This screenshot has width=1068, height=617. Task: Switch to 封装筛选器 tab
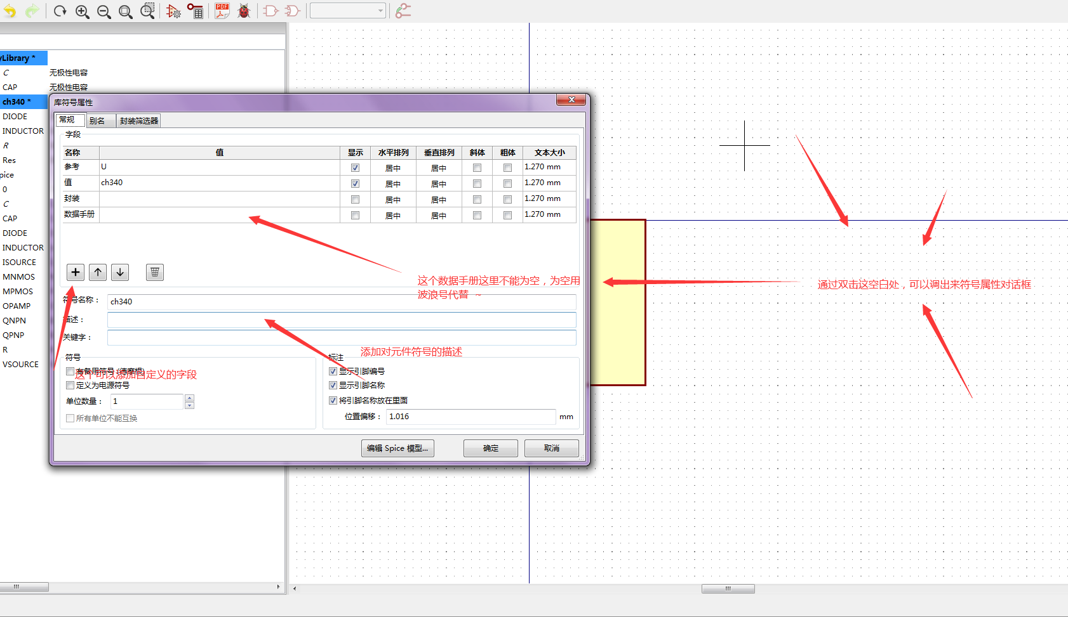[138, 120]
